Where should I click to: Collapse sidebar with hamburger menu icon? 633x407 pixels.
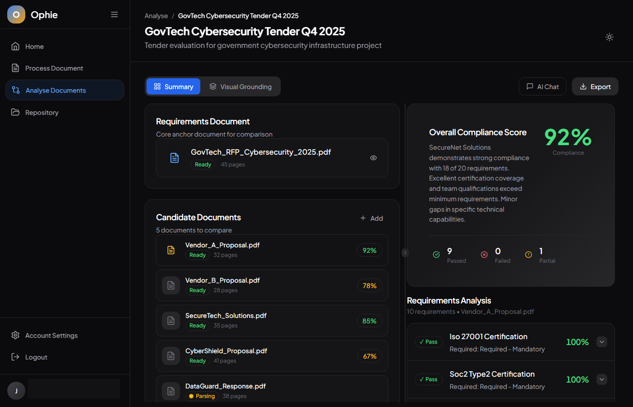pyautogui.click(x=114, y=14)
